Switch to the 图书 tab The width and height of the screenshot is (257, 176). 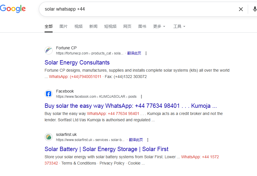[x=142, y=26]
